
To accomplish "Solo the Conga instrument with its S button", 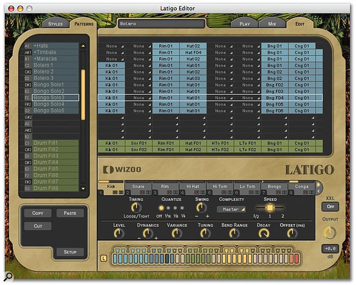I will [x=311, y=192].
